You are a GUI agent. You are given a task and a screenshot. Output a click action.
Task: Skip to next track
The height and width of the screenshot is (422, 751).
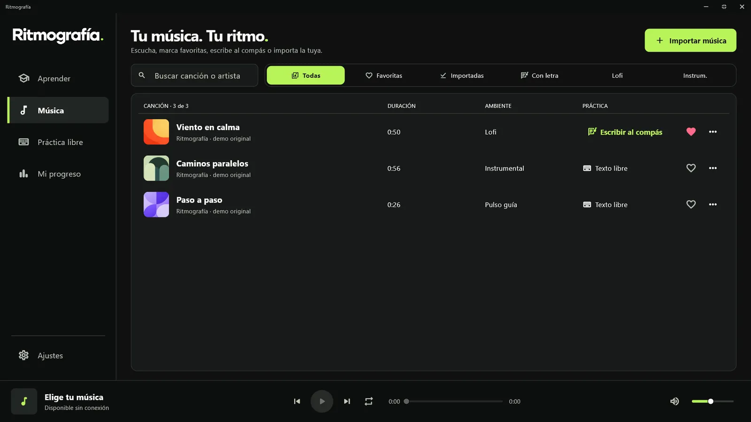coord(347,401)
